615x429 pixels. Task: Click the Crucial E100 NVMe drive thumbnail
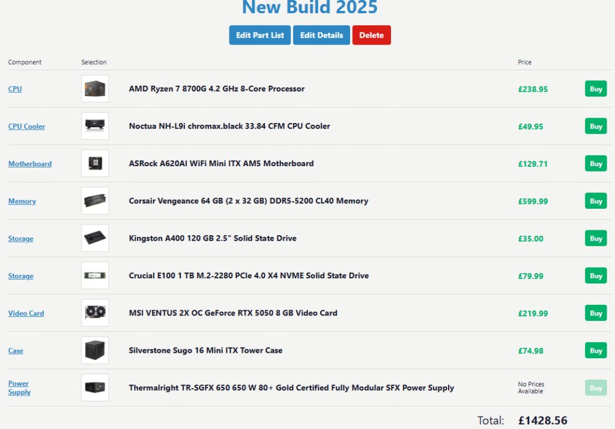pyautogui.click(x=95, y=276)
